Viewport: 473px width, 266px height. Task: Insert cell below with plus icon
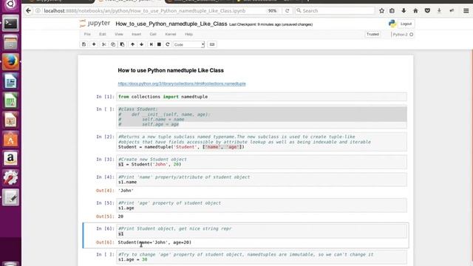pos(94,44)
